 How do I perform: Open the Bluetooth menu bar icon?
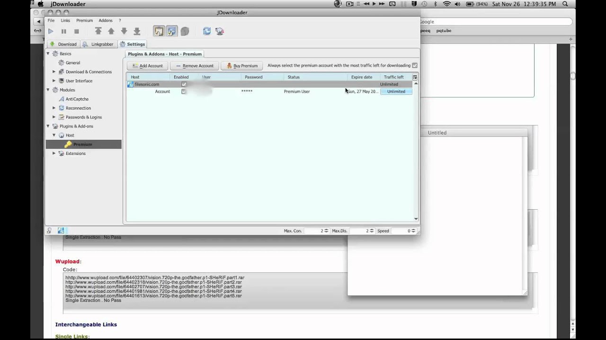pyautogui.click(x=436, y=4)
